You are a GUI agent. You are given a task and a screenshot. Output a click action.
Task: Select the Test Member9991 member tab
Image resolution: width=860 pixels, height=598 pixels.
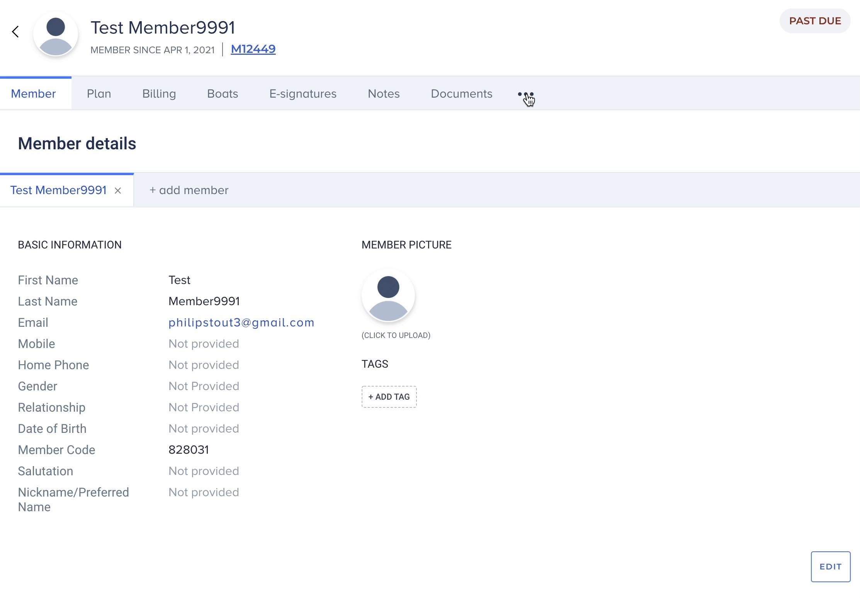coord(58,190)
